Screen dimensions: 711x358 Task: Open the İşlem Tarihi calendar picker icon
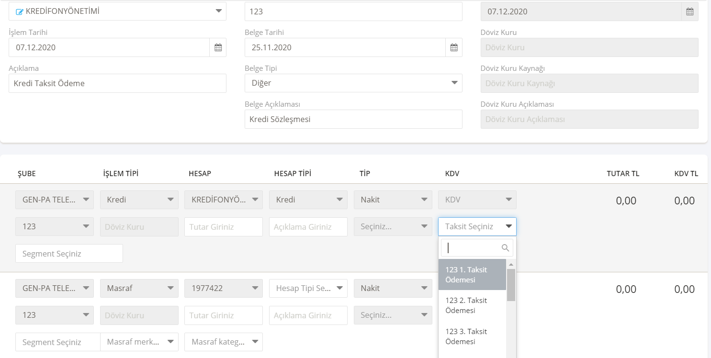point(218,47)
